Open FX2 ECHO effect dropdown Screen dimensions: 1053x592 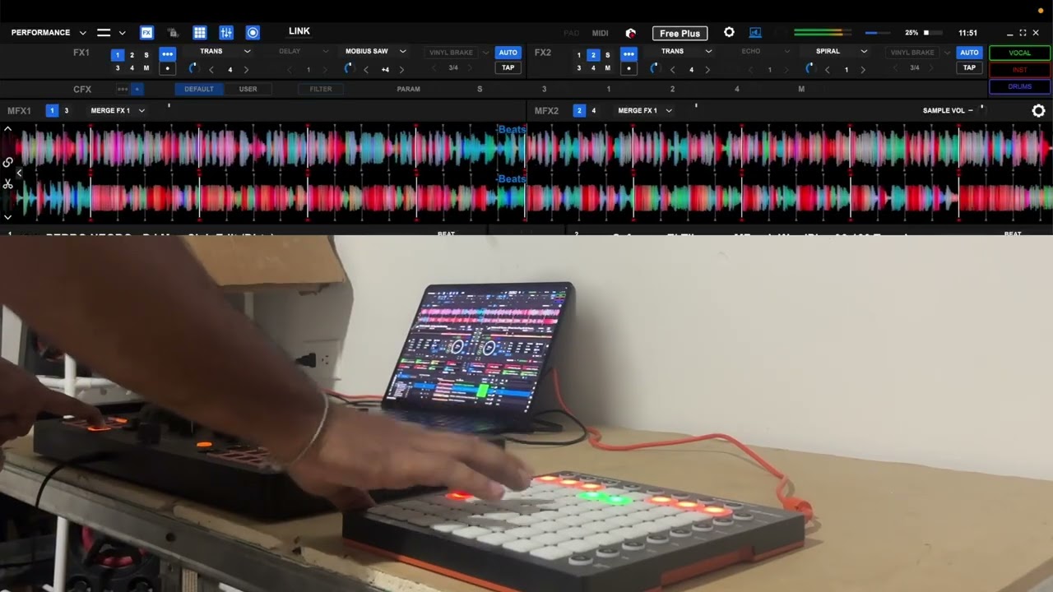(786, 51)
